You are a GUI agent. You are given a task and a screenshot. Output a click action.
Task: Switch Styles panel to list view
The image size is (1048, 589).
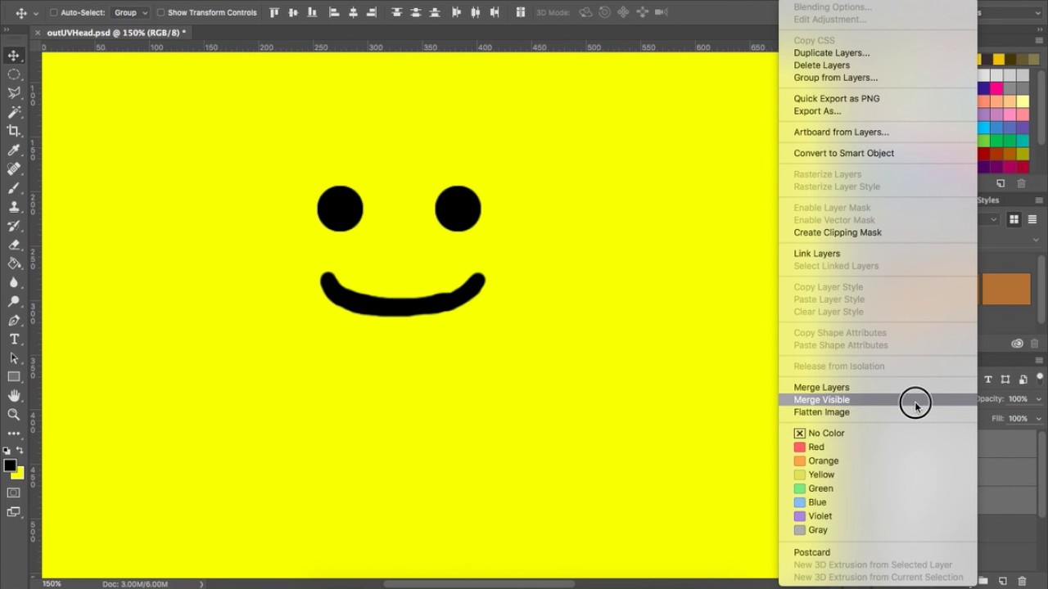(x=1032, y=219)
